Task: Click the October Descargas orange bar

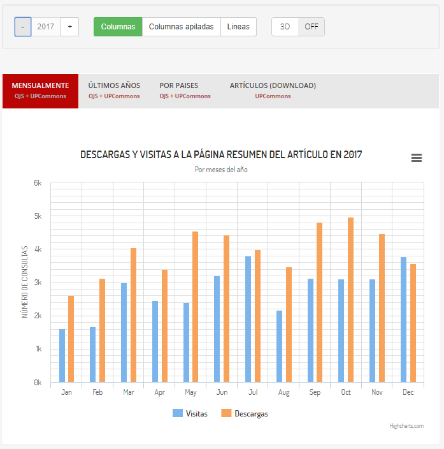Action: coord(350,300)
